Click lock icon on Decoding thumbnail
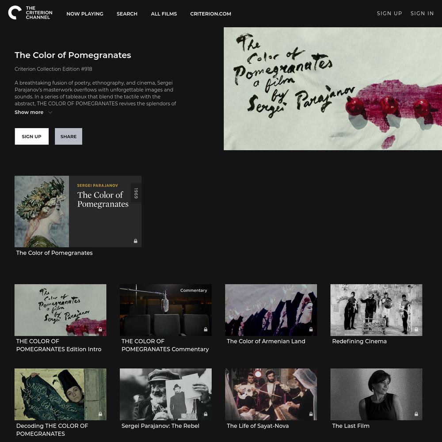Screen dimensions: 442x442 [100, 414]
